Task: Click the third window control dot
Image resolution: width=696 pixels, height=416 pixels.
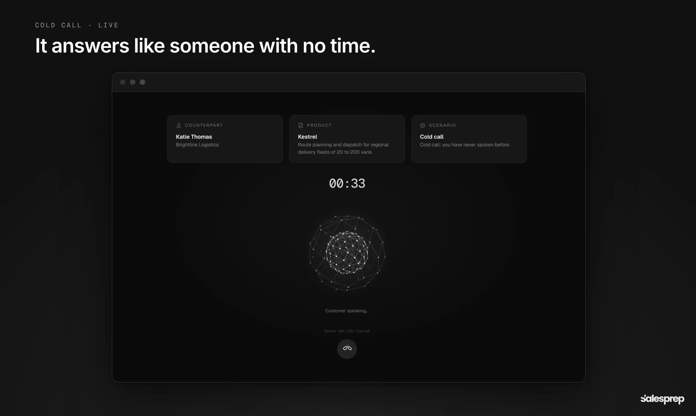Action: pyautogui.click(x=142, y=82)
